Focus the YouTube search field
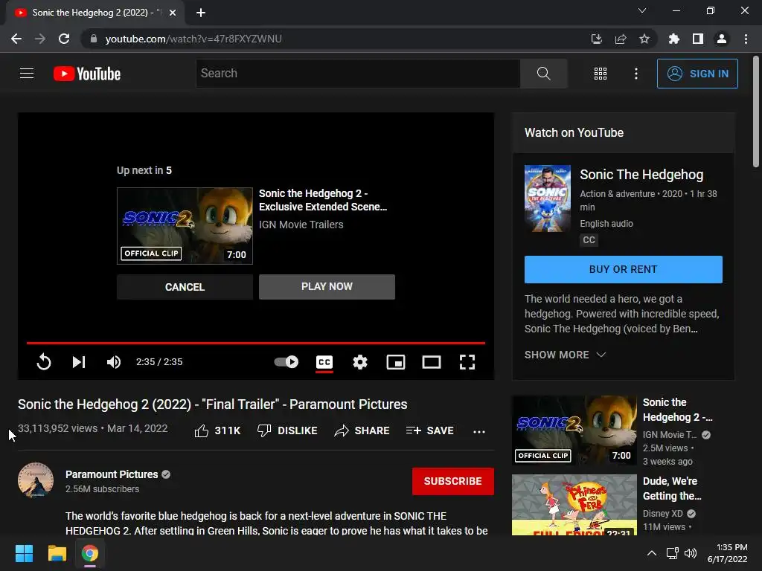The image size is (762, 571). tap(358, 74)
